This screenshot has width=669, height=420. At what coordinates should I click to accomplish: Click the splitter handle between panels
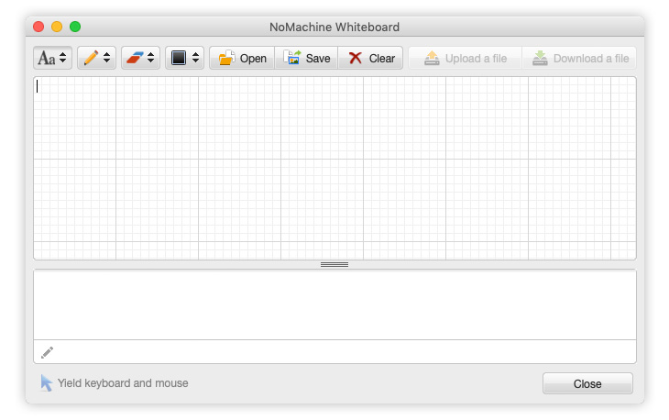334,264
